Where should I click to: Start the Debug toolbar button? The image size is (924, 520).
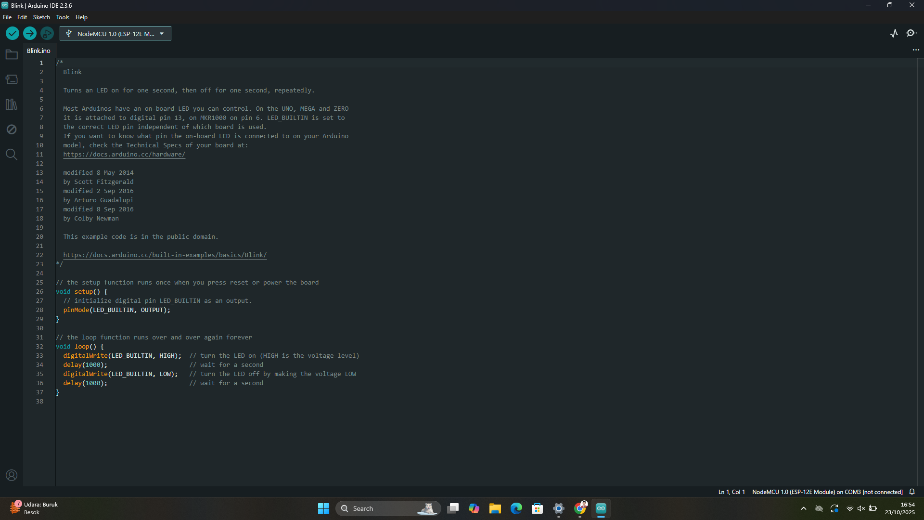[x=47, y=33]
